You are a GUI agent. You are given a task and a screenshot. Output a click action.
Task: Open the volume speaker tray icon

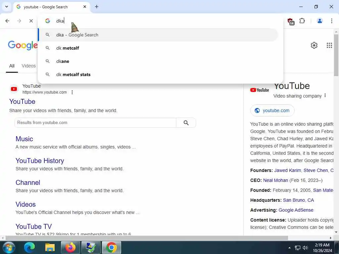[x=305, y=248]
